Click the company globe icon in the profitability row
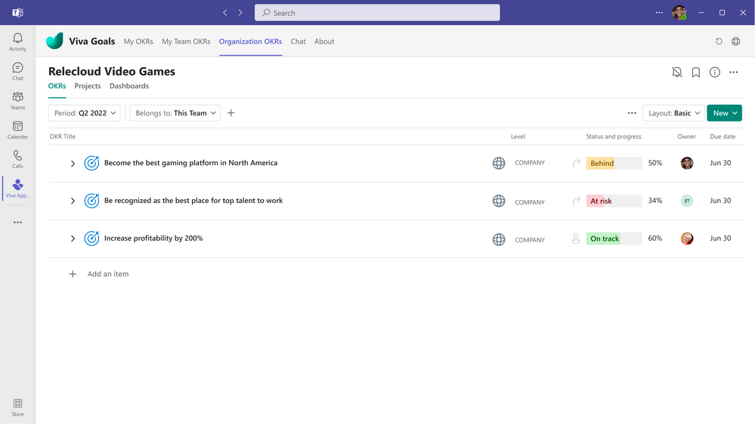Screen dimensions: 755x424 coord(499,239)
